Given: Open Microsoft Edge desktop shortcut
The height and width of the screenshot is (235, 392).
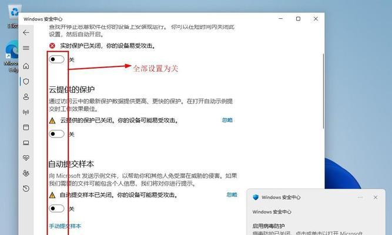Looking at the screenshot, I should click(x=12, y=57).
